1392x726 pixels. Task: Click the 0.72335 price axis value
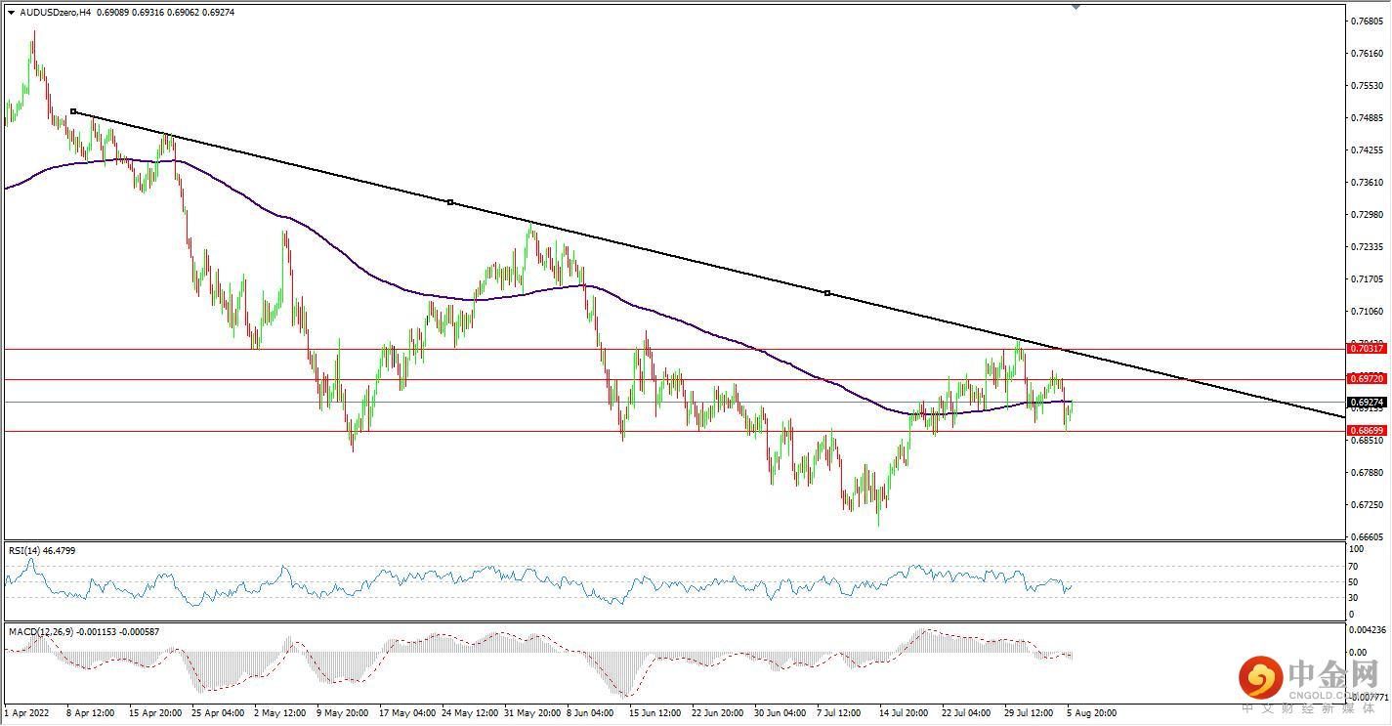click(1367, 247)
